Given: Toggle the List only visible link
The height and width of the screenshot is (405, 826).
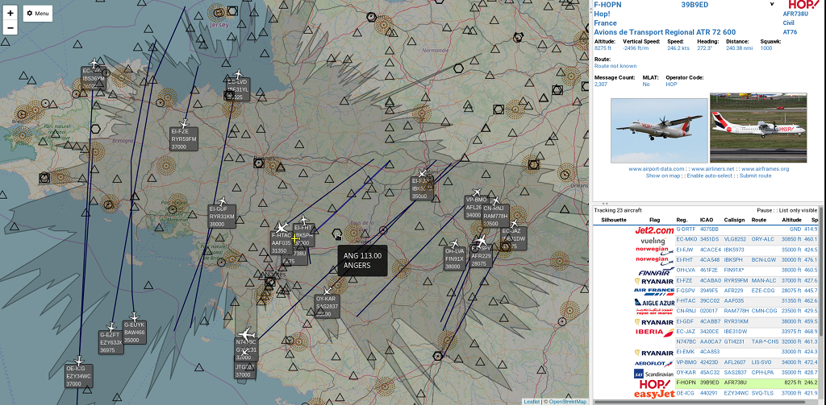Looking at the screenshot, I should (x=798, y=210).
